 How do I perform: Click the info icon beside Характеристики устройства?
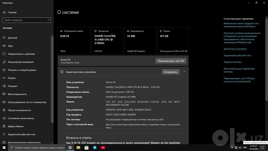(62, 72)
